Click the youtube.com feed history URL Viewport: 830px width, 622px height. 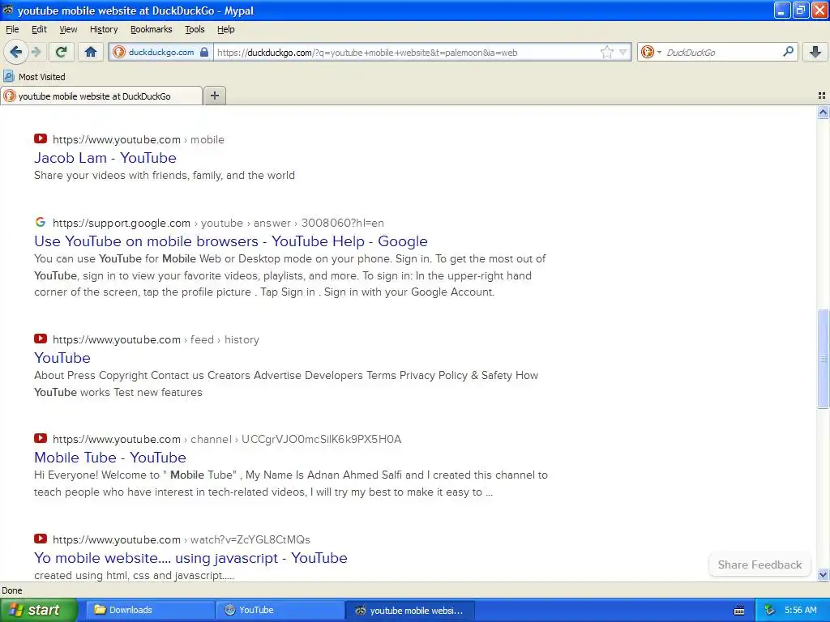pos(156,339)
